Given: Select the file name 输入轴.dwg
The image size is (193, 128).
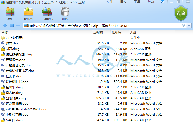Looking at the screenshot, I should coord(14,93).
